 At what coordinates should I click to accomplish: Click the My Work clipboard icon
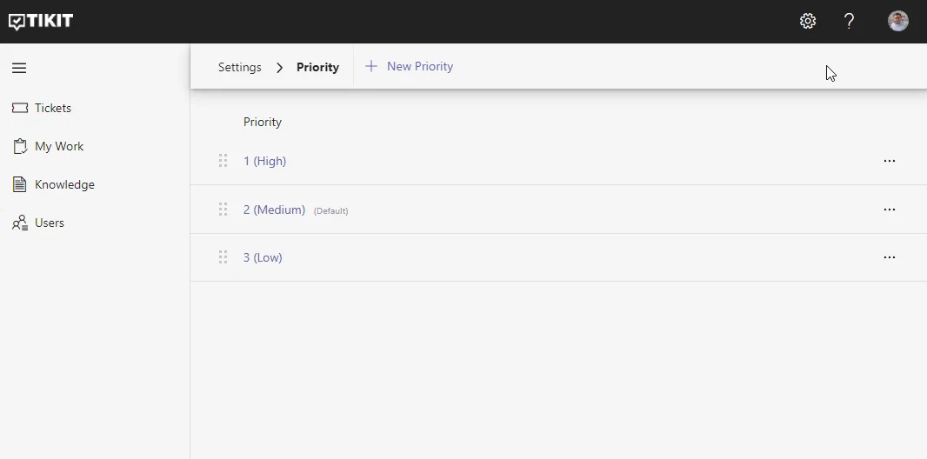point(20,147)
